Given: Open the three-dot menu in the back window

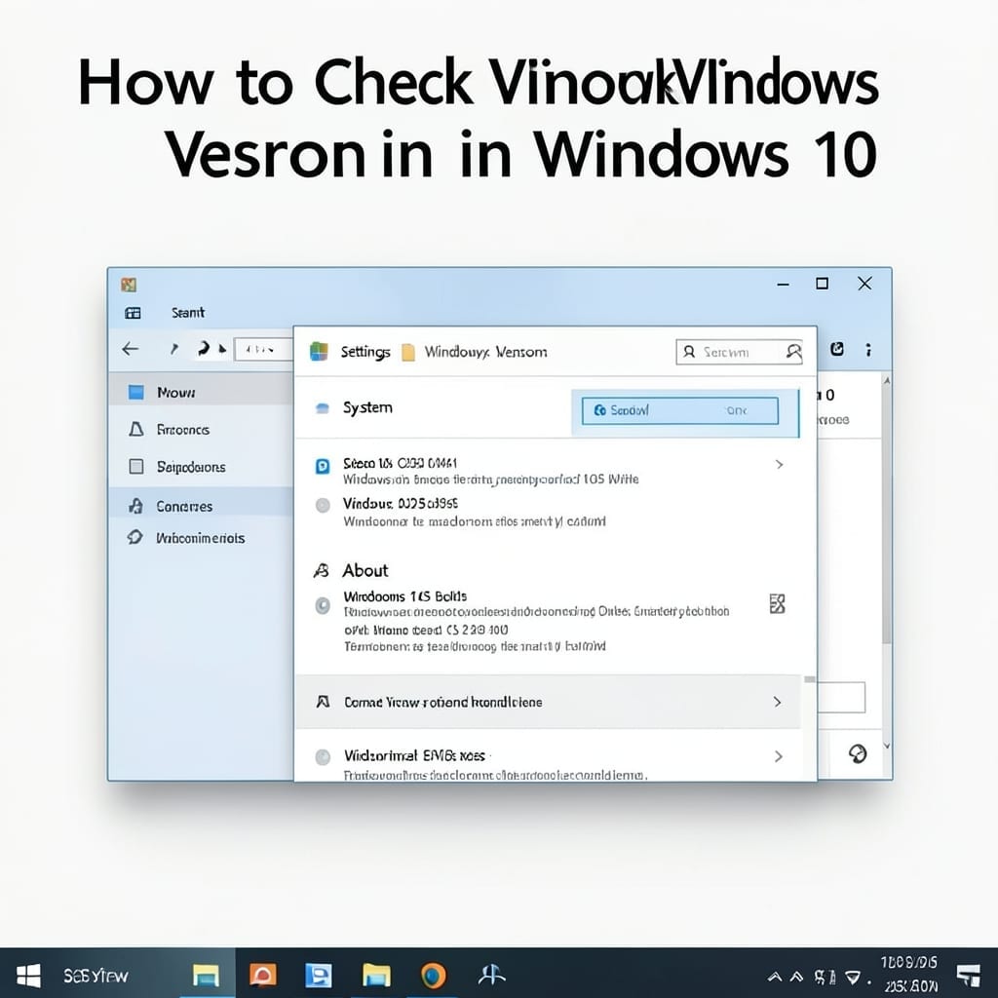Looking at the screenshot, I should [x=868, y=350].
